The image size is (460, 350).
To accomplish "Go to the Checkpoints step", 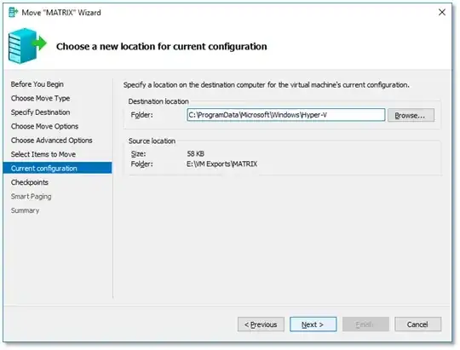I will 30,182.
